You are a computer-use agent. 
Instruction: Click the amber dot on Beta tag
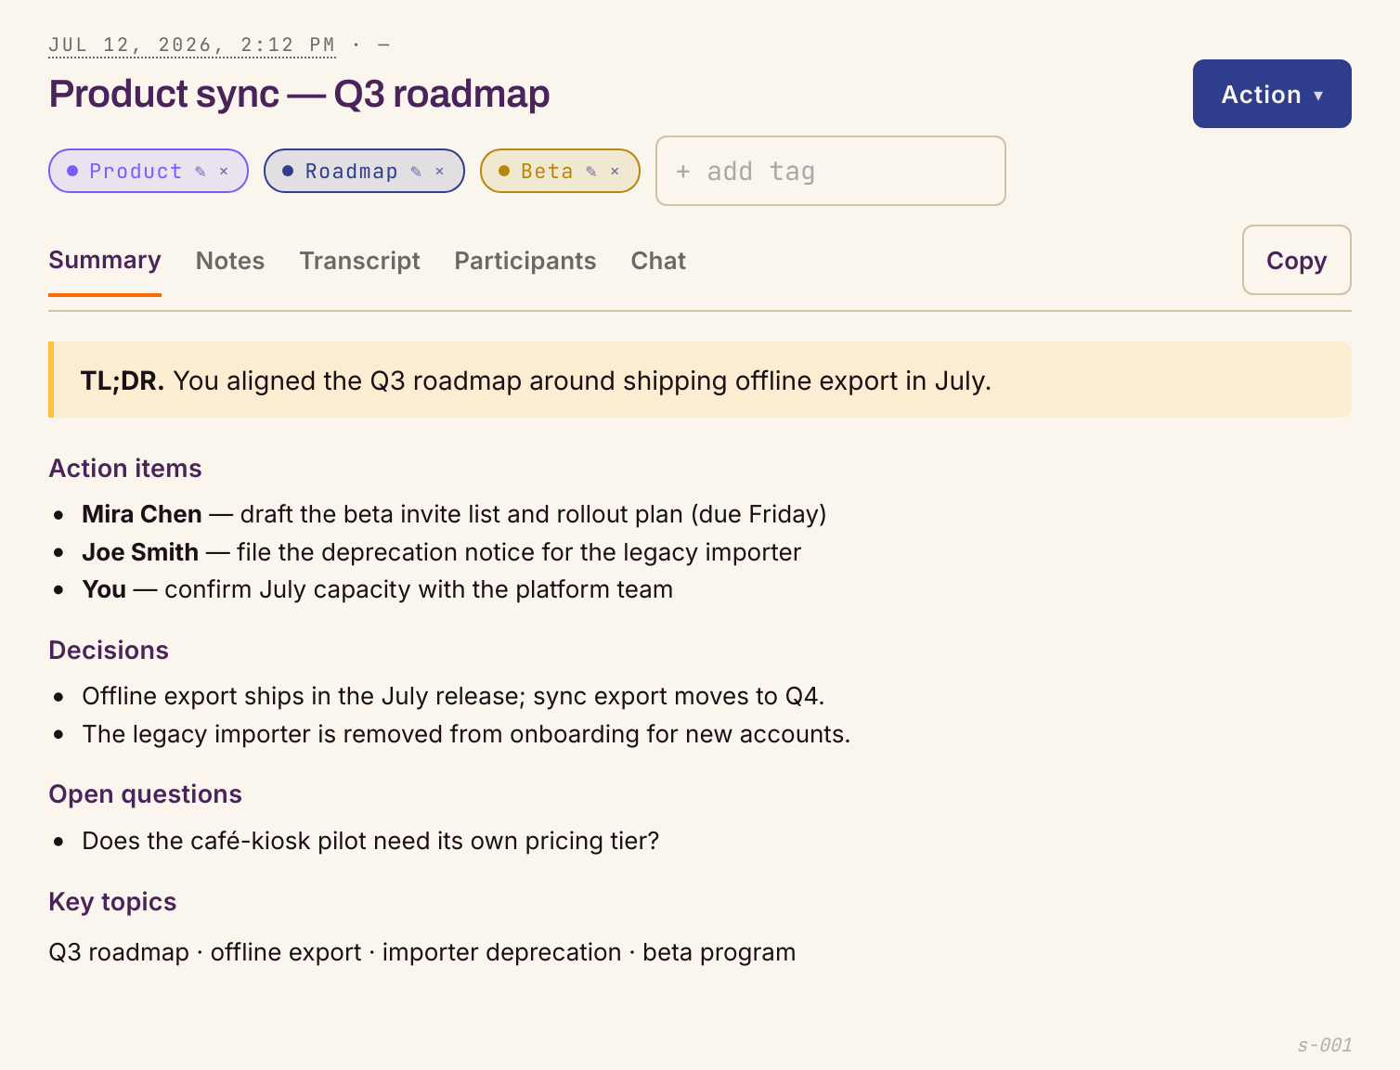click(504, 171)
